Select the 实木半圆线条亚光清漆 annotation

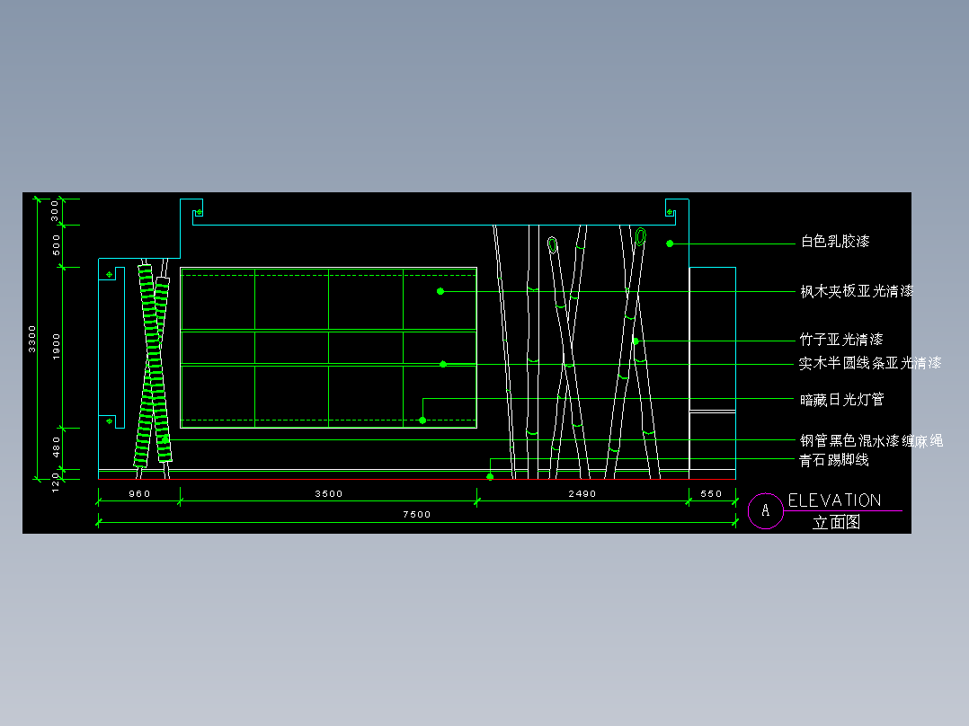(869, 363)
